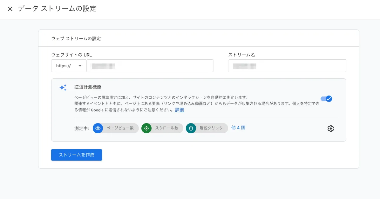Click the green scroll tracking icon
380x199 pixels.
(x=146, y=128)
